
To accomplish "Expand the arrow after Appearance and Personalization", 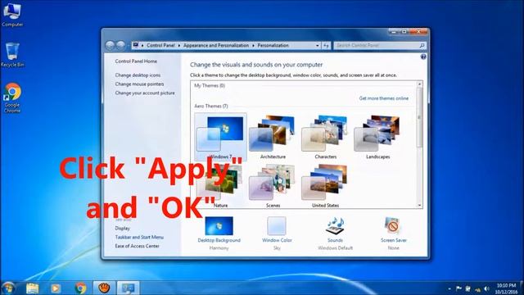I will coord(253,46).
